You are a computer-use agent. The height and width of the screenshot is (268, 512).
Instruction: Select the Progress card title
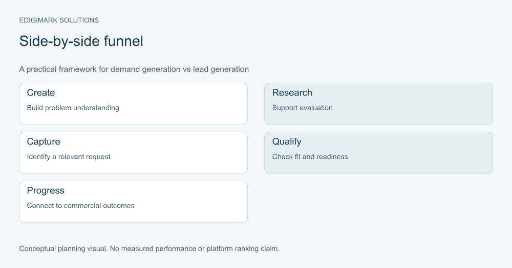[46, 190]
